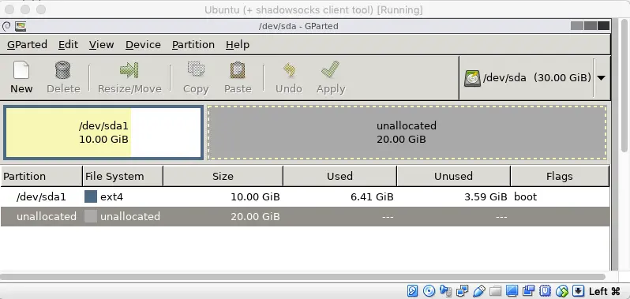Click the 3.59 GiB unused cell

click(x=486, y=197)
